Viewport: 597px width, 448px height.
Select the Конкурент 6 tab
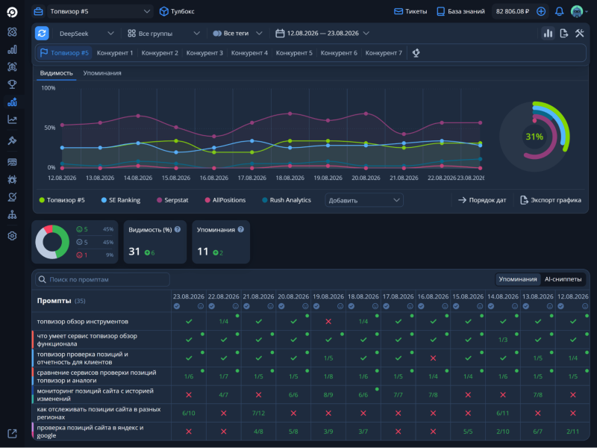click(339, 53)
